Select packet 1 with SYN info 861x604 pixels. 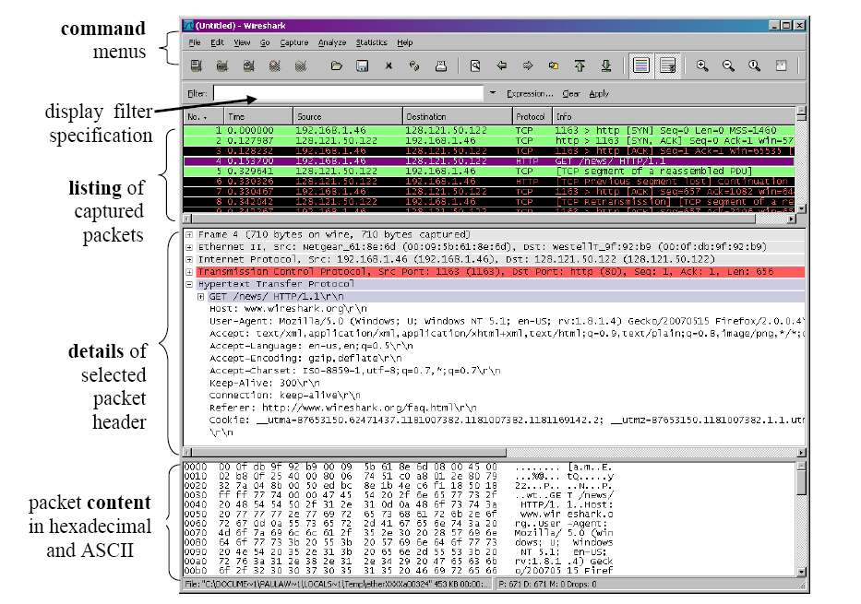click(489, 131)
